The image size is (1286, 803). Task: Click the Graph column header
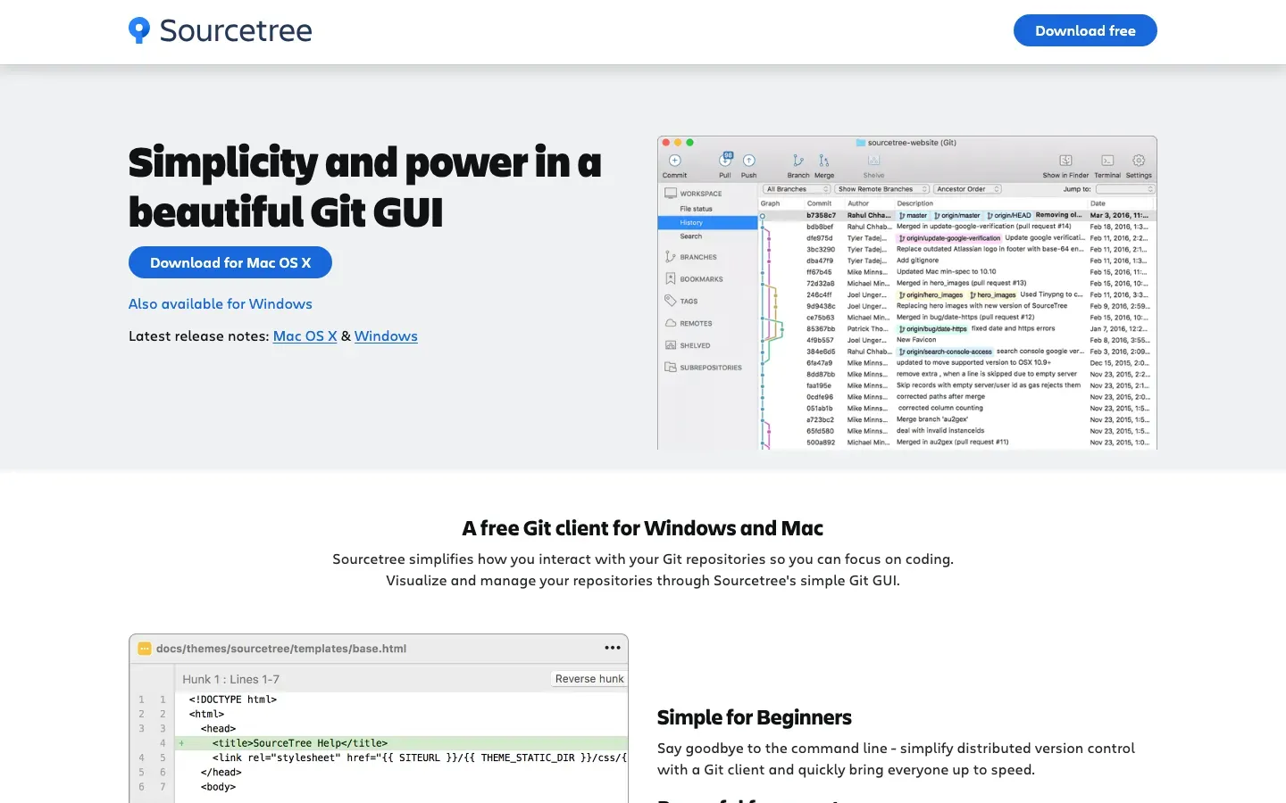click(x=770, y=203)
